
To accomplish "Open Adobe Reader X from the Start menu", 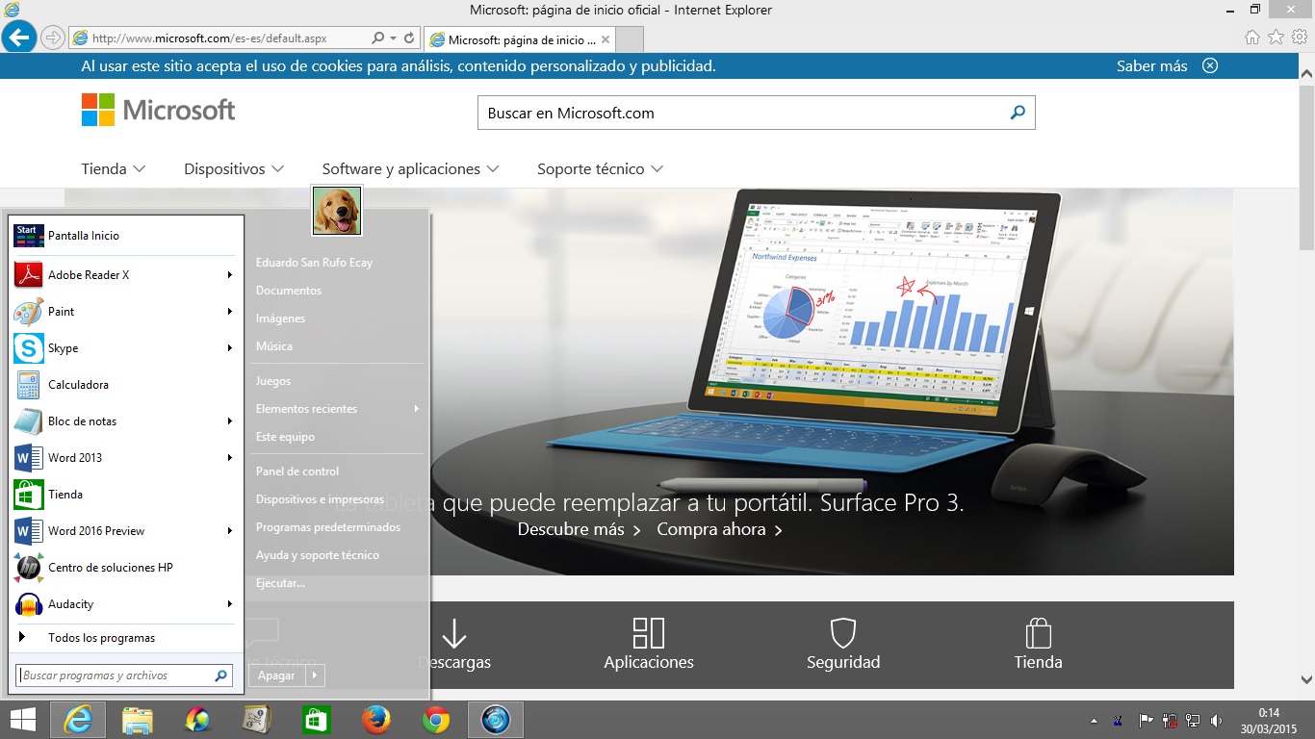I will click(125, 275).
